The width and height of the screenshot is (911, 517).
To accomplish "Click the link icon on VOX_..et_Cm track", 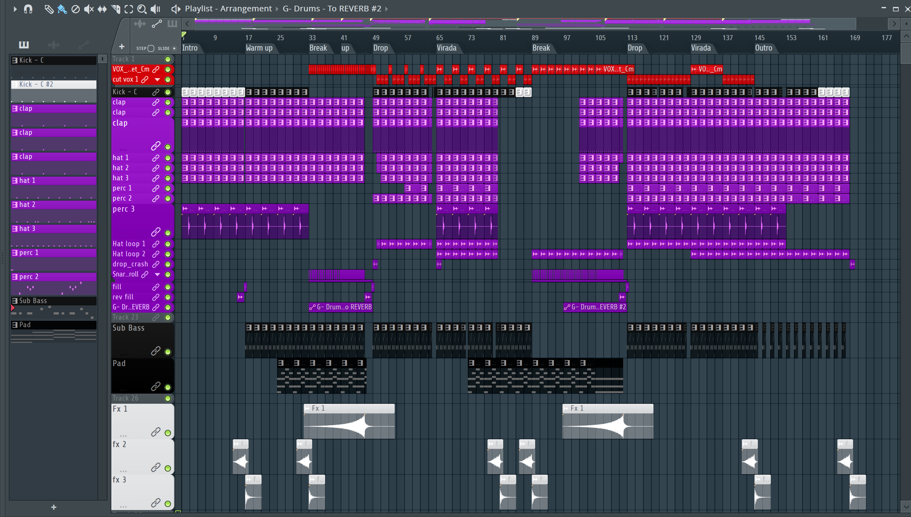I will pos(156,70).
